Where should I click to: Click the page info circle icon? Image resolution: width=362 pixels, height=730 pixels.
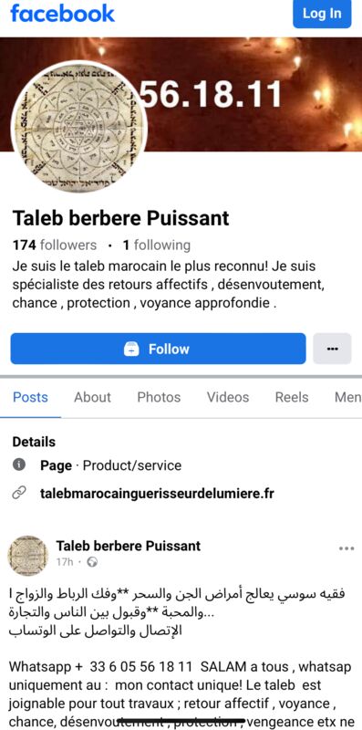19,464
